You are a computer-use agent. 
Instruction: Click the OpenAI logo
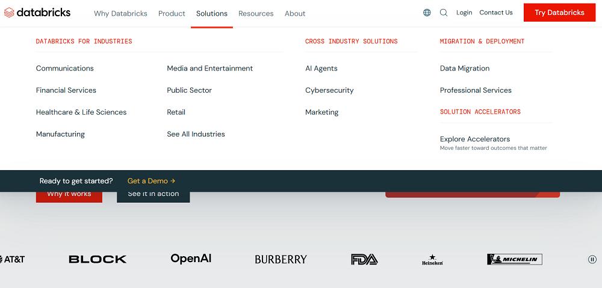pyautogui.click(x=191, y=259)
